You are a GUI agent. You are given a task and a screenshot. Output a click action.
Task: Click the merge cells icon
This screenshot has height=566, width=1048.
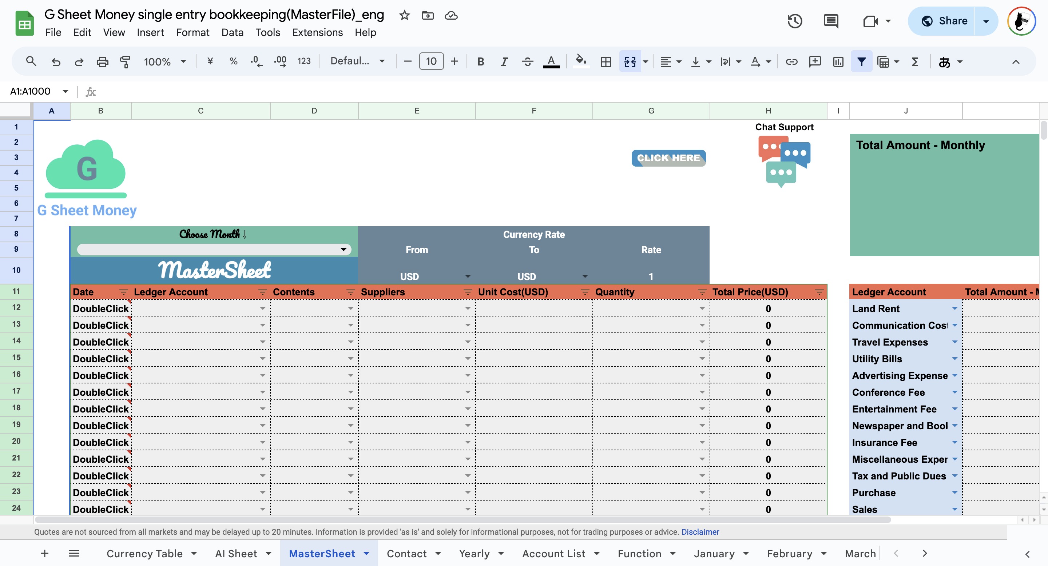[x=630, y=61]
